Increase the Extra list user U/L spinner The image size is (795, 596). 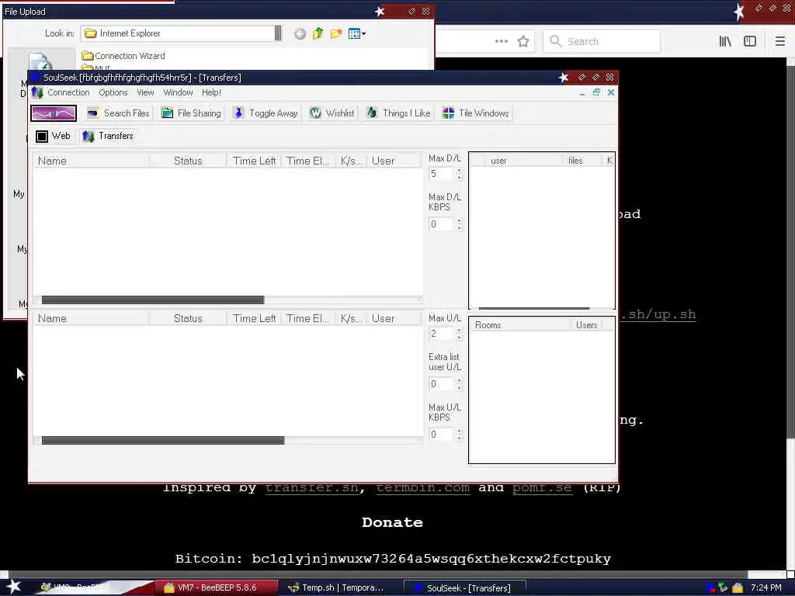(x=460, y=381)
